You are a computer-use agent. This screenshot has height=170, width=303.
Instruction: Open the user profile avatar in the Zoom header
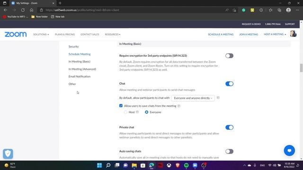coord(293,34)
